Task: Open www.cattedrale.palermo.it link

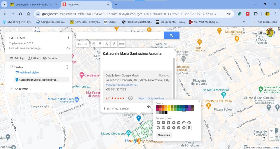Action: tap(122, 85)
